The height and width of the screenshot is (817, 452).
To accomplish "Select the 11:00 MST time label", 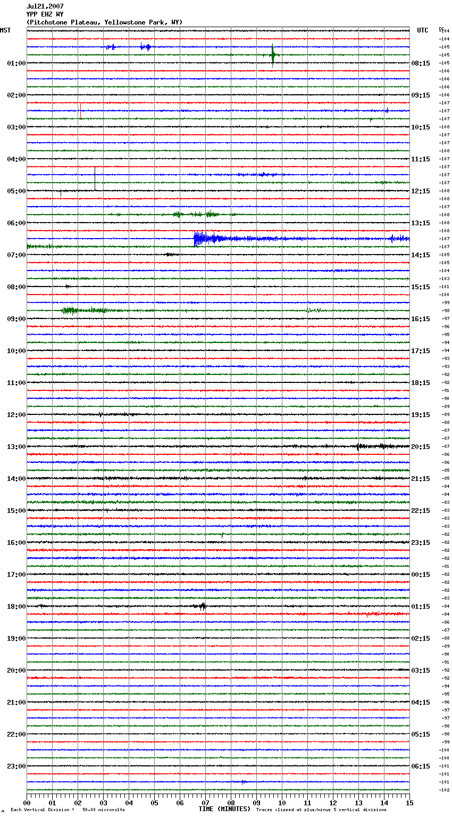I will pos(16,383).
